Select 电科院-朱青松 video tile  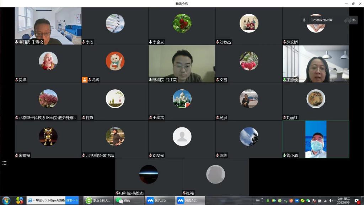[48, 26]
